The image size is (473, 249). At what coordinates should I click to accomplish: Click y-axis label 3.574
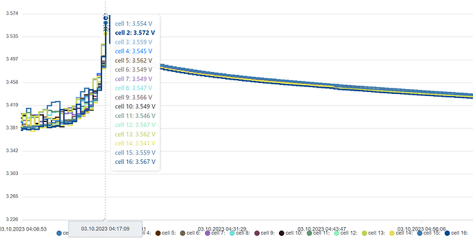tap(12, 13)
